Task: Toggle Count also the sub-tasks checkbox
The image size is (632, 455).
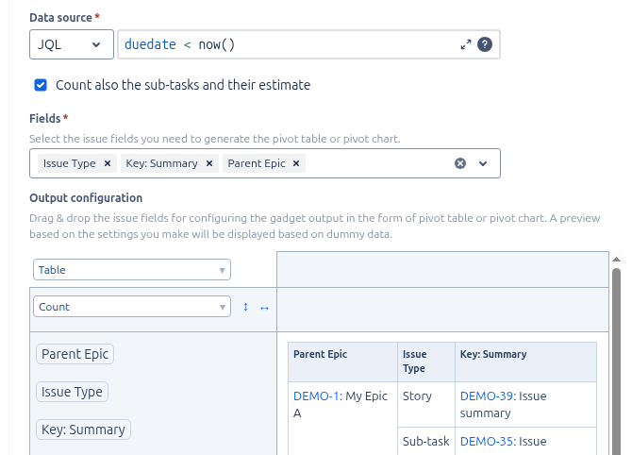Action: coord(41,85)
